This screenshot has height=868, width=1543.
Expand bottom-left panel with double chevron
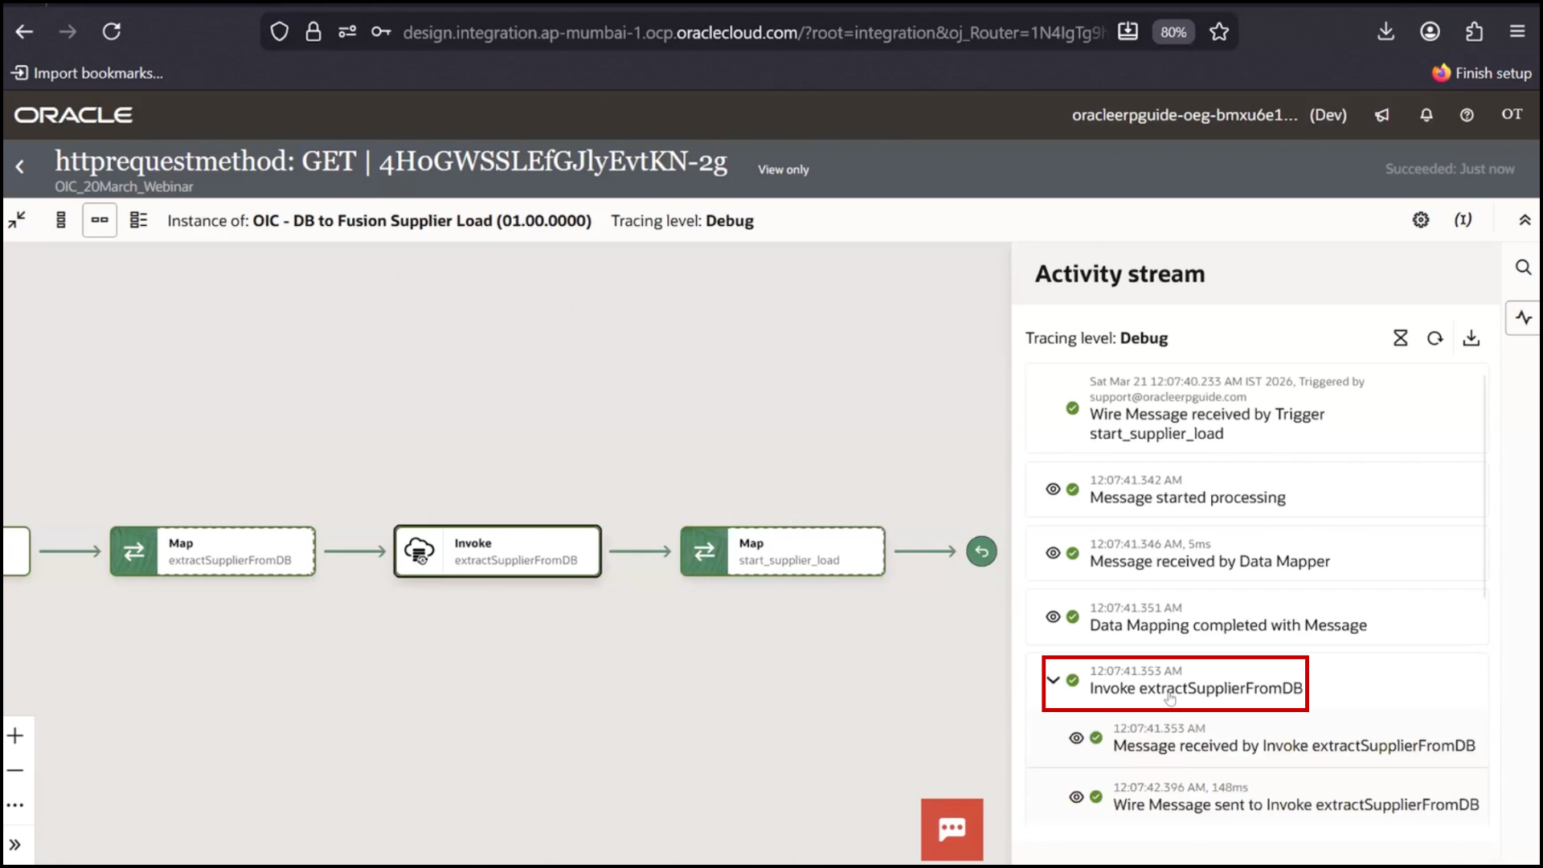click(15, 845)
